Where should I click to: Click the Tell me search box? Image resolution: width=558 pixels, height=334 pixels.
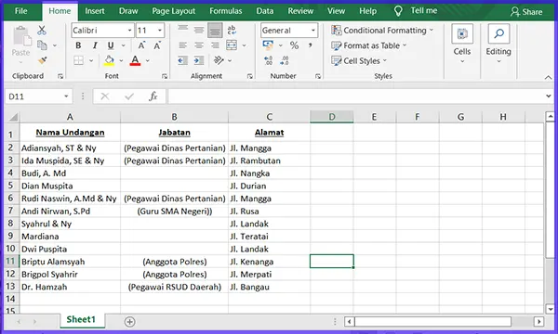[x=416, y=11]
